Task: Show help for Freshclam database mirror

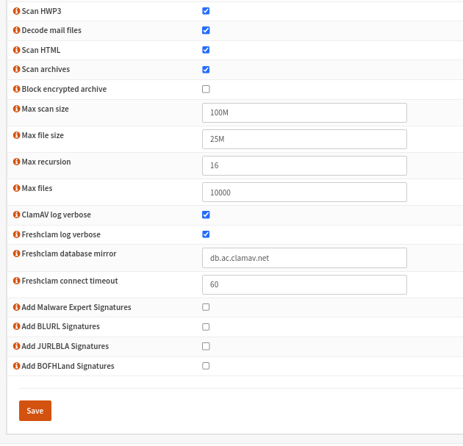Action: (16, 253)
